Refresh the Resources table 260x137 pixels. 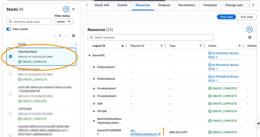click(x=249, y=30)
